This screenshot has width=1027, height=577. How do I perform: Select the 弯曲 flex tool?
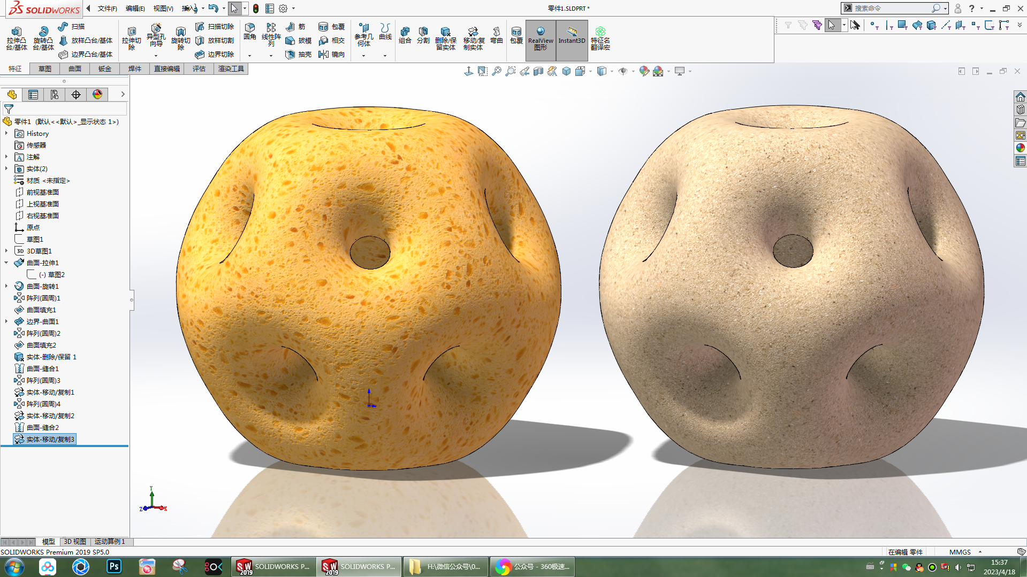tap(497, 35)
